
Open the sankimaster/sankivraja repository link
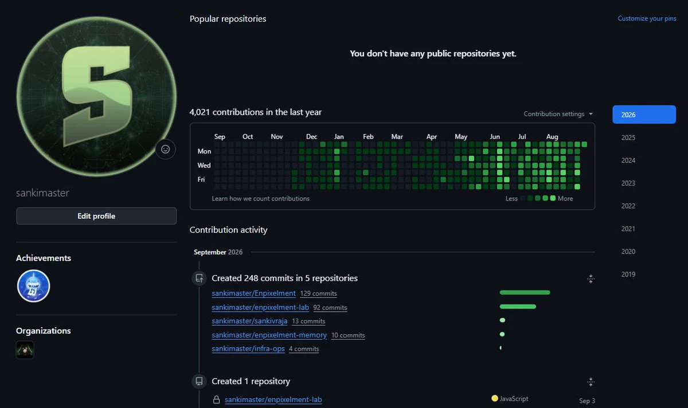coord(249,321)
